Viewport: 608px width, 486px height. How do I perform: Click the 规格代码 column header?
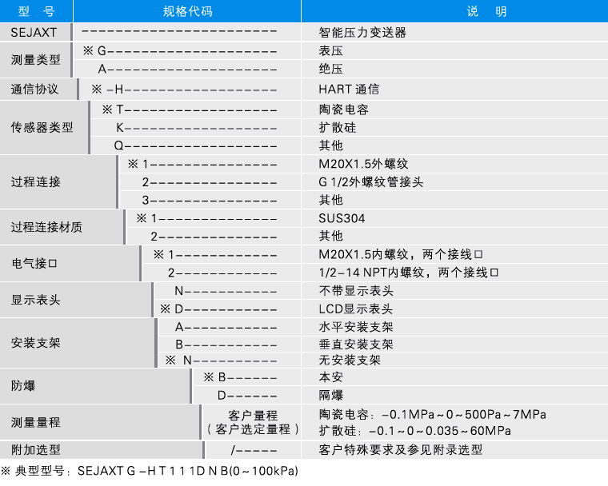(x=188, y=11)
